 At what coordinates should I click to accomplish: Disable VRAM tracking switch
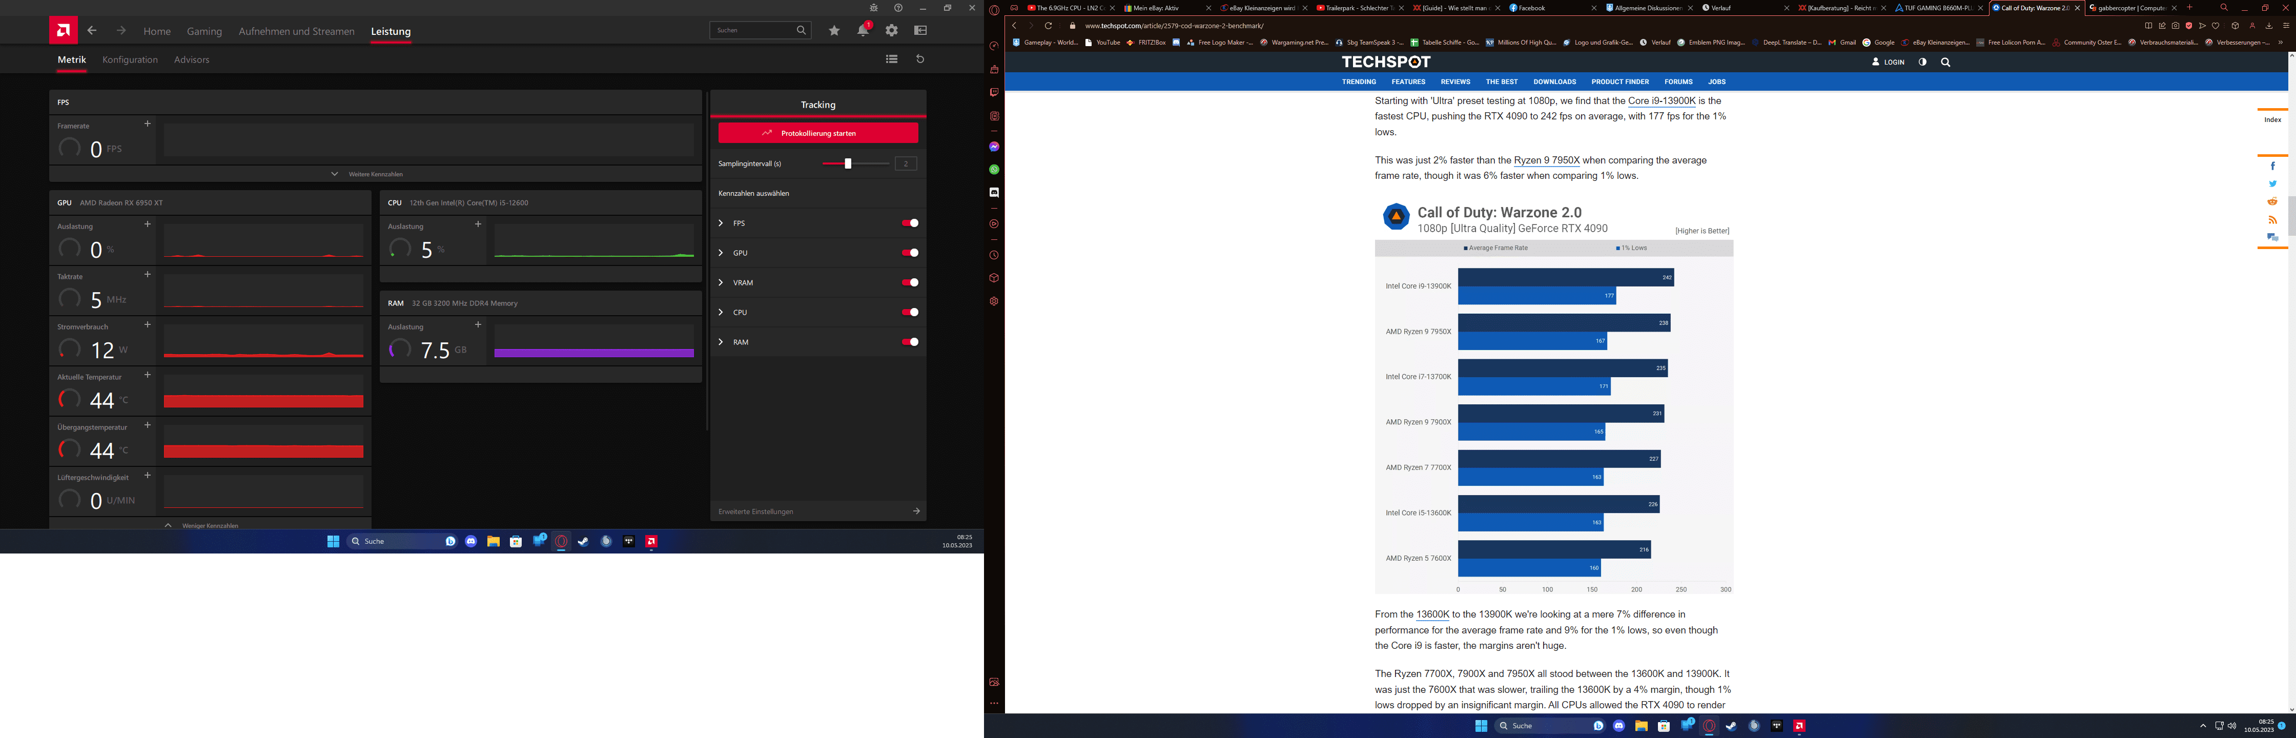pos(910,282)
